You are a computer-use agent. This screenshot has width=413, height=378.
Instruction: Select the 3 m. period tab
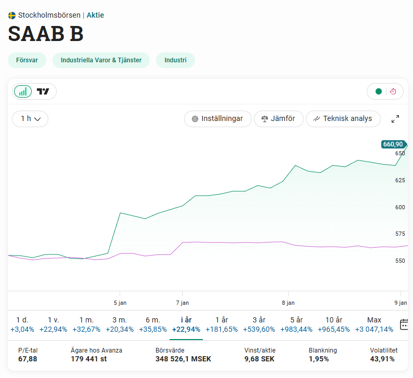120,325
